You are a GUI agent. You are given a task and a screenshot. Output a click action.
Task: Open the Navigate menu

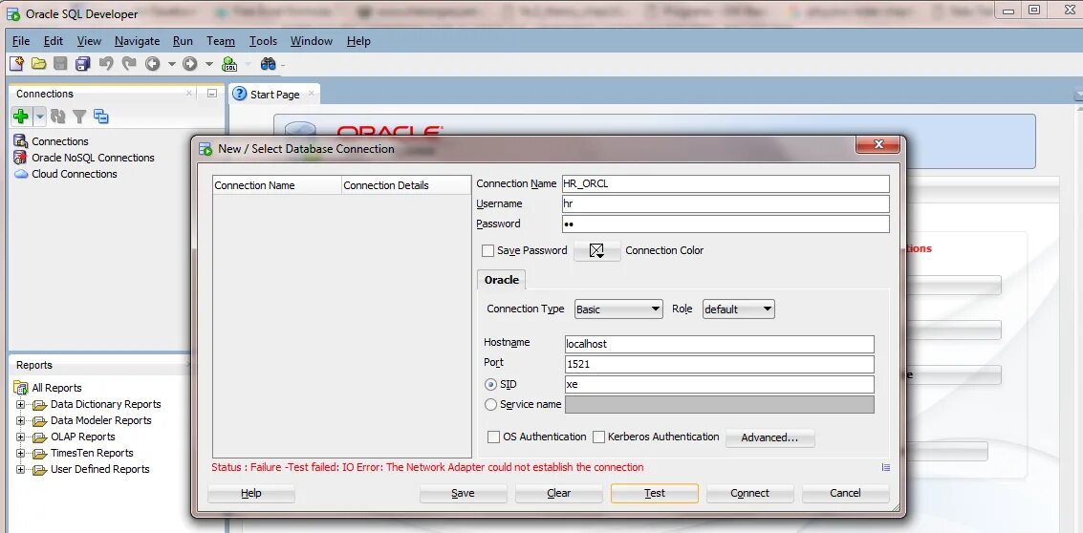tap(137, 41)
